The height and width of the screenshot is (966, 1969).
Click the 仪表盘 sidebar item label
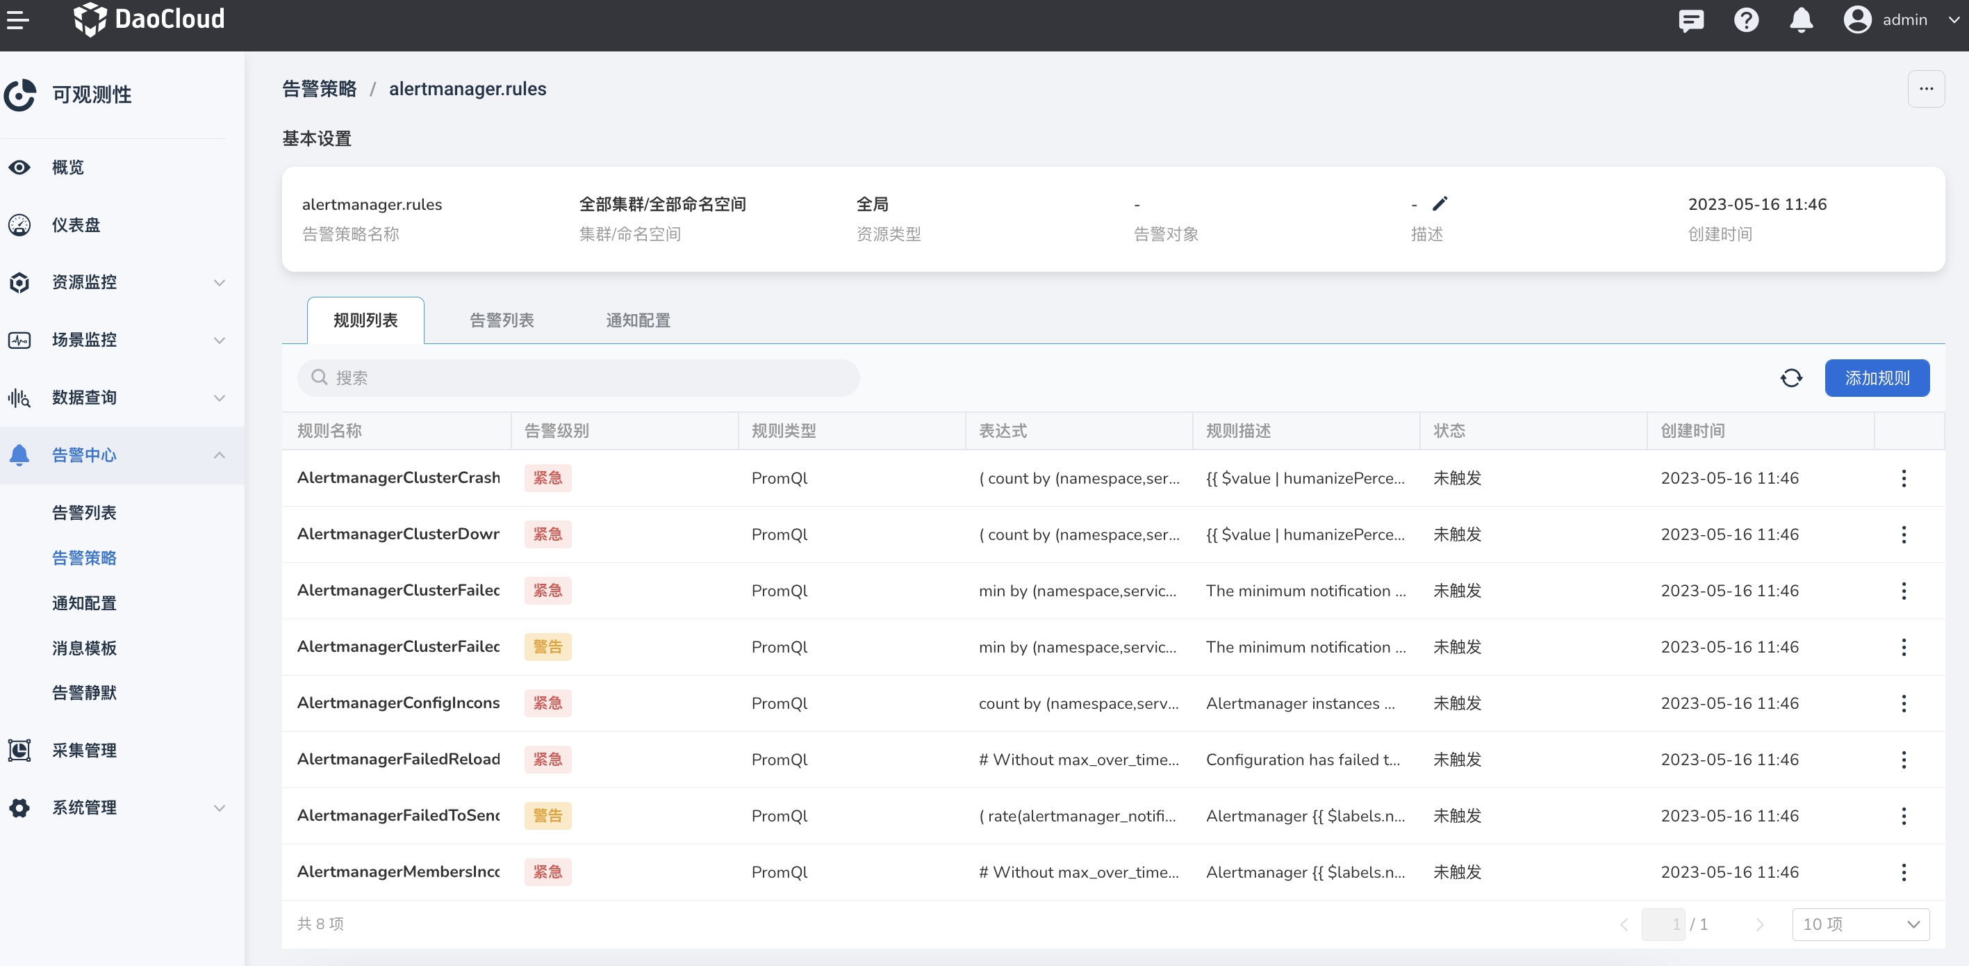[x=76, y=225]
